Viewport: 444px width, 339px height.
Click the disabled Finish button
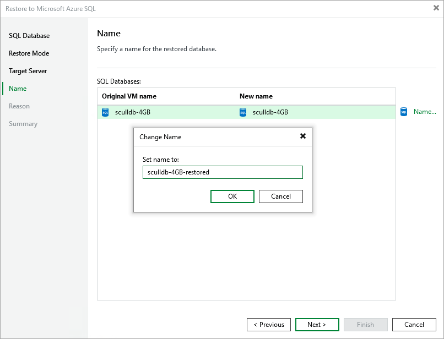(365, 325)
